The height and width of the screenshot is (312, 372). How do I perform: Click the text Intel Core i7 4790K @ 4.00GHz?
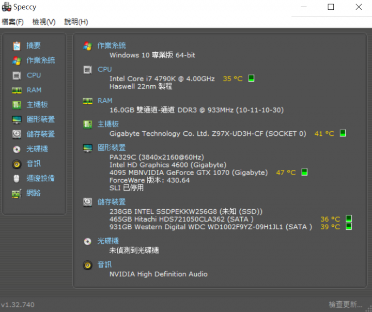coord(162,79)
